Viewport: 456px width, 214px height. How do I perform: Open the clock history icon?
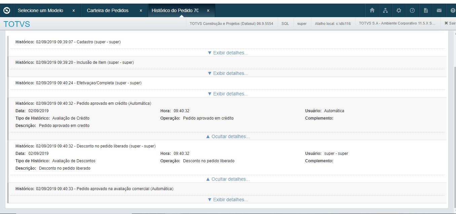(412, 10)
